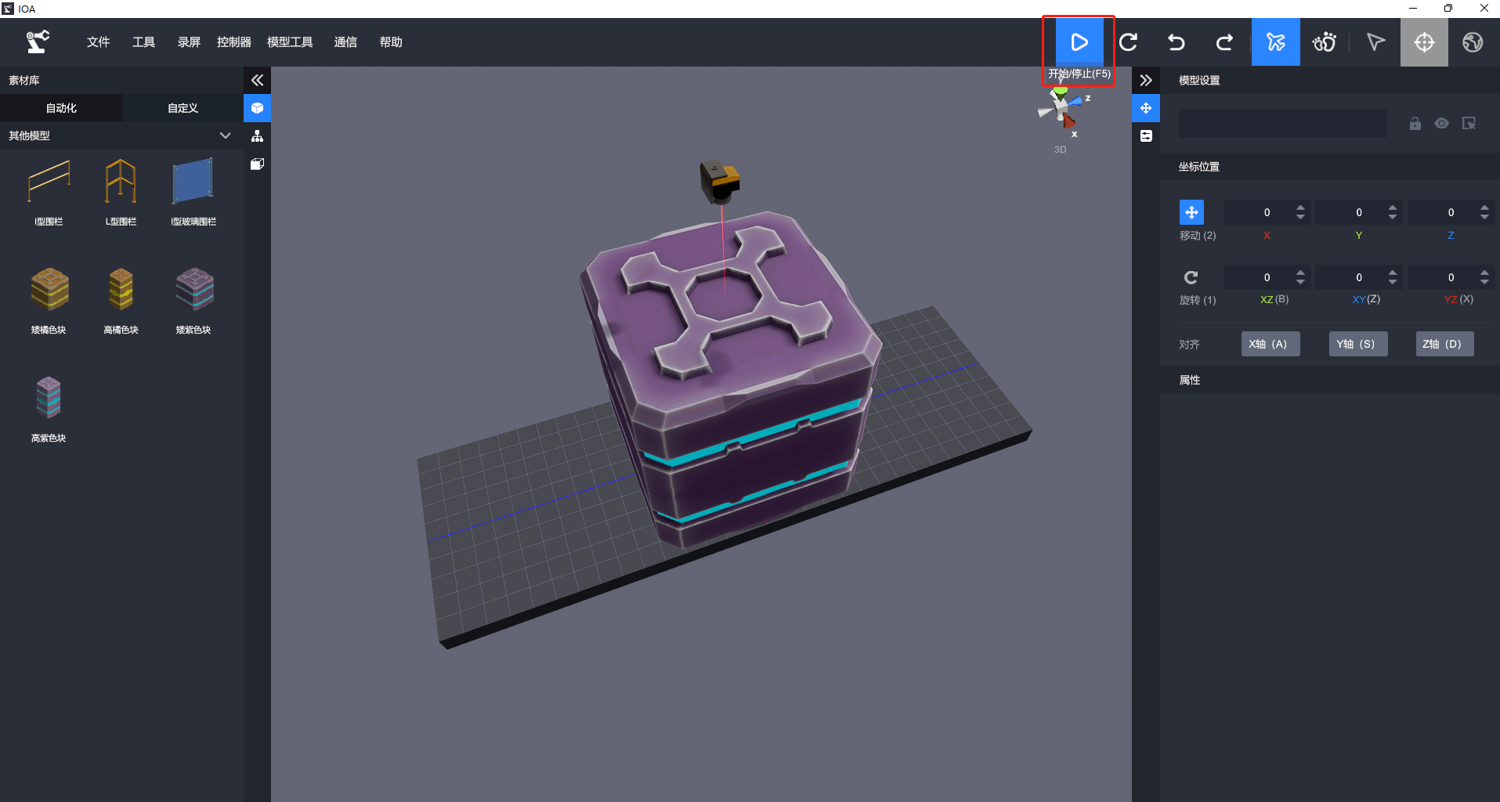The image size is (1500, 802).
Task: Click the blue move (移动) icon
Action: click(x=1191, y=212)
